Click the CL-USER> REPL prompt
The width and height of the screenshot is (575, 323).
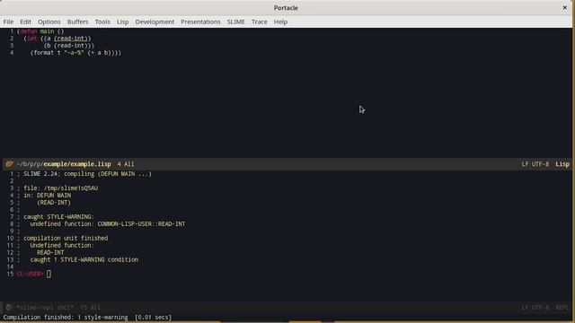(30, 274)
